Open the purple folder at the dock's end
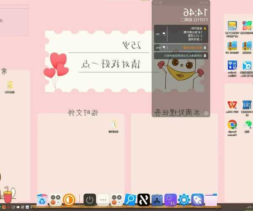The image size is (253, 211). pos(212,200)
